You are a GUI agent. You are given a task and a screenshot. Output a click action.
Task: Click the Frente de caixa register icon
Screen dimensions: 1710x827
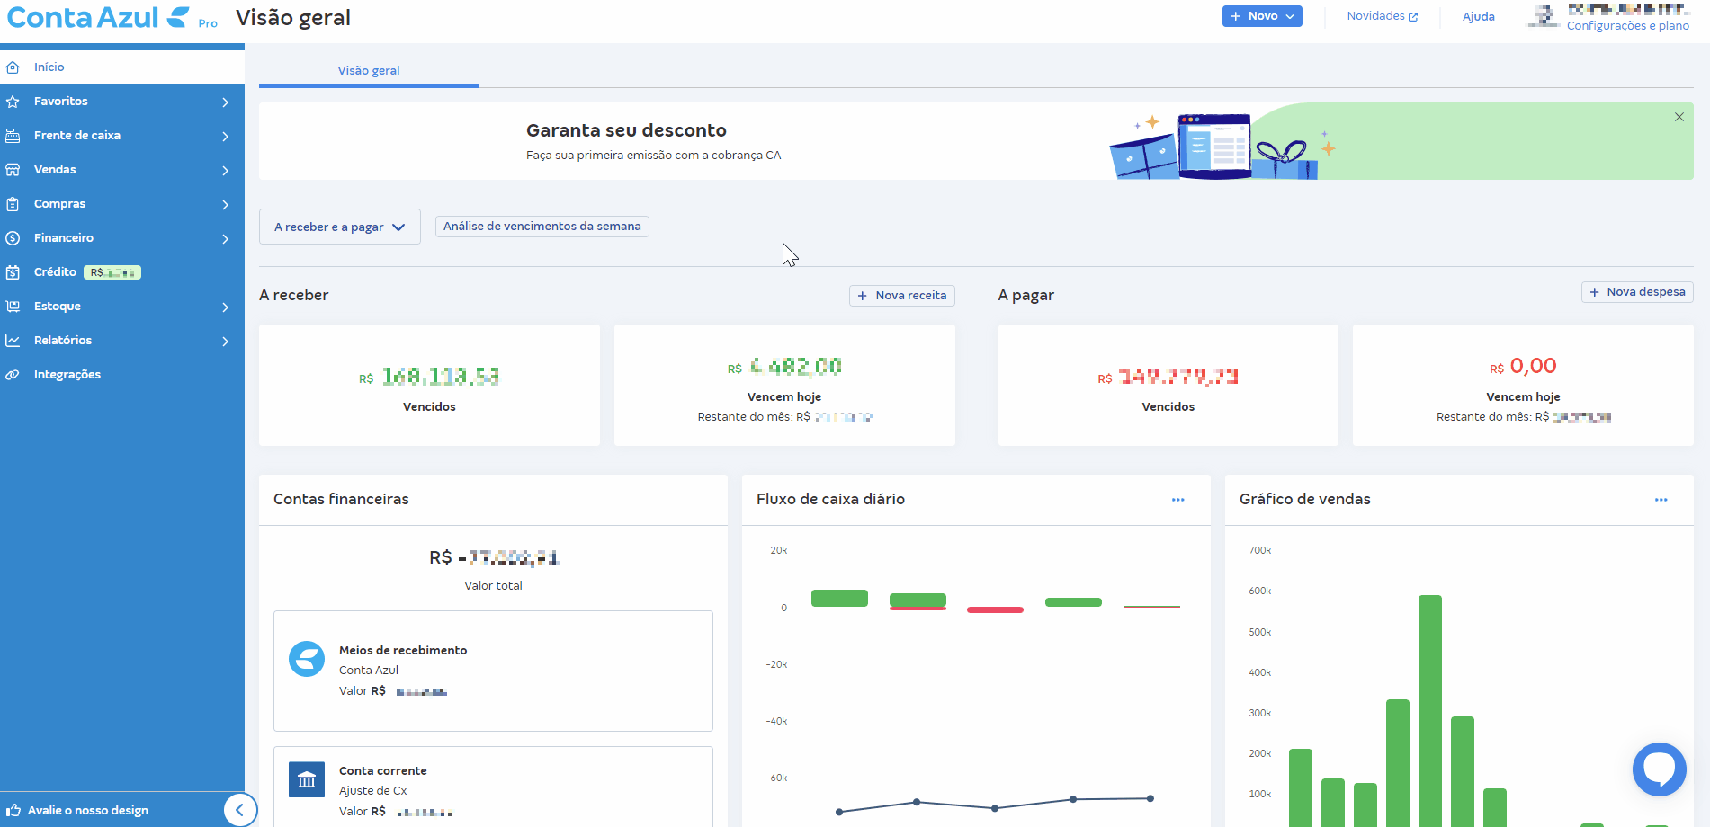tap(13, 136)
